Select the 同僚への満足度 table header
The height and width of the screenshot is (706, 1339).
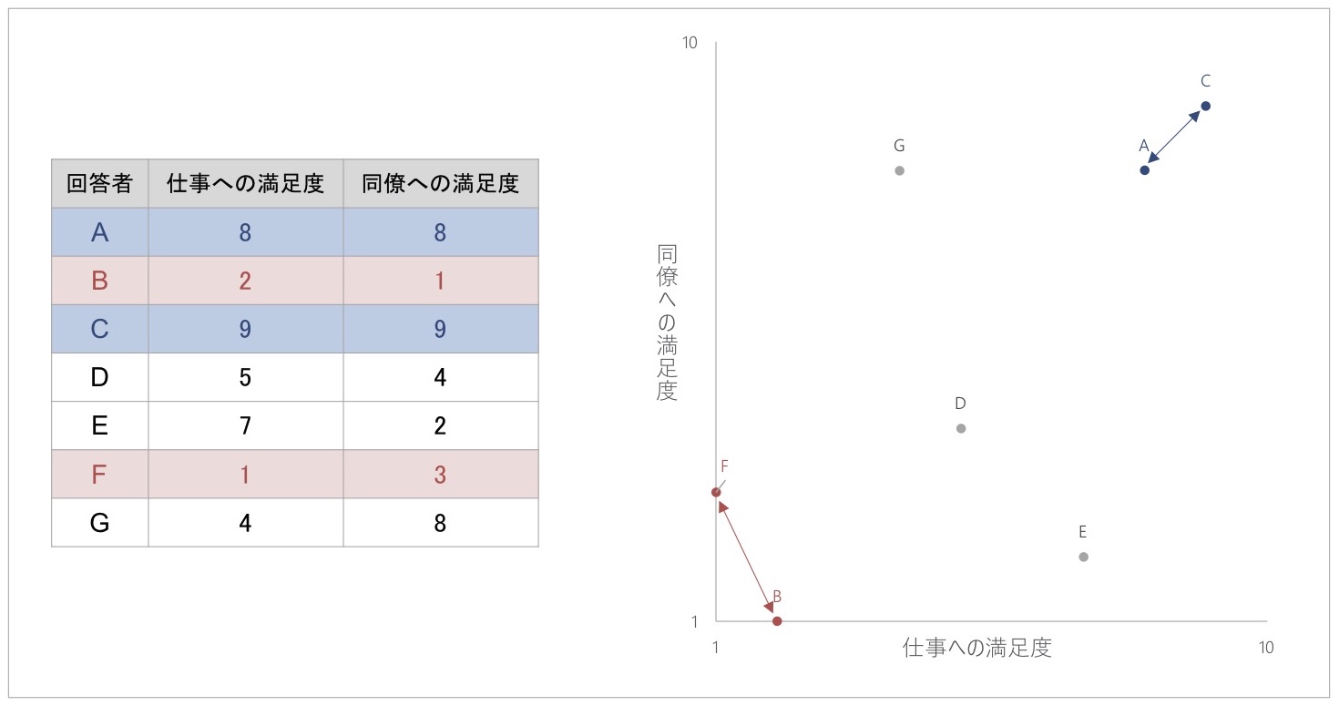click(441, 184)
